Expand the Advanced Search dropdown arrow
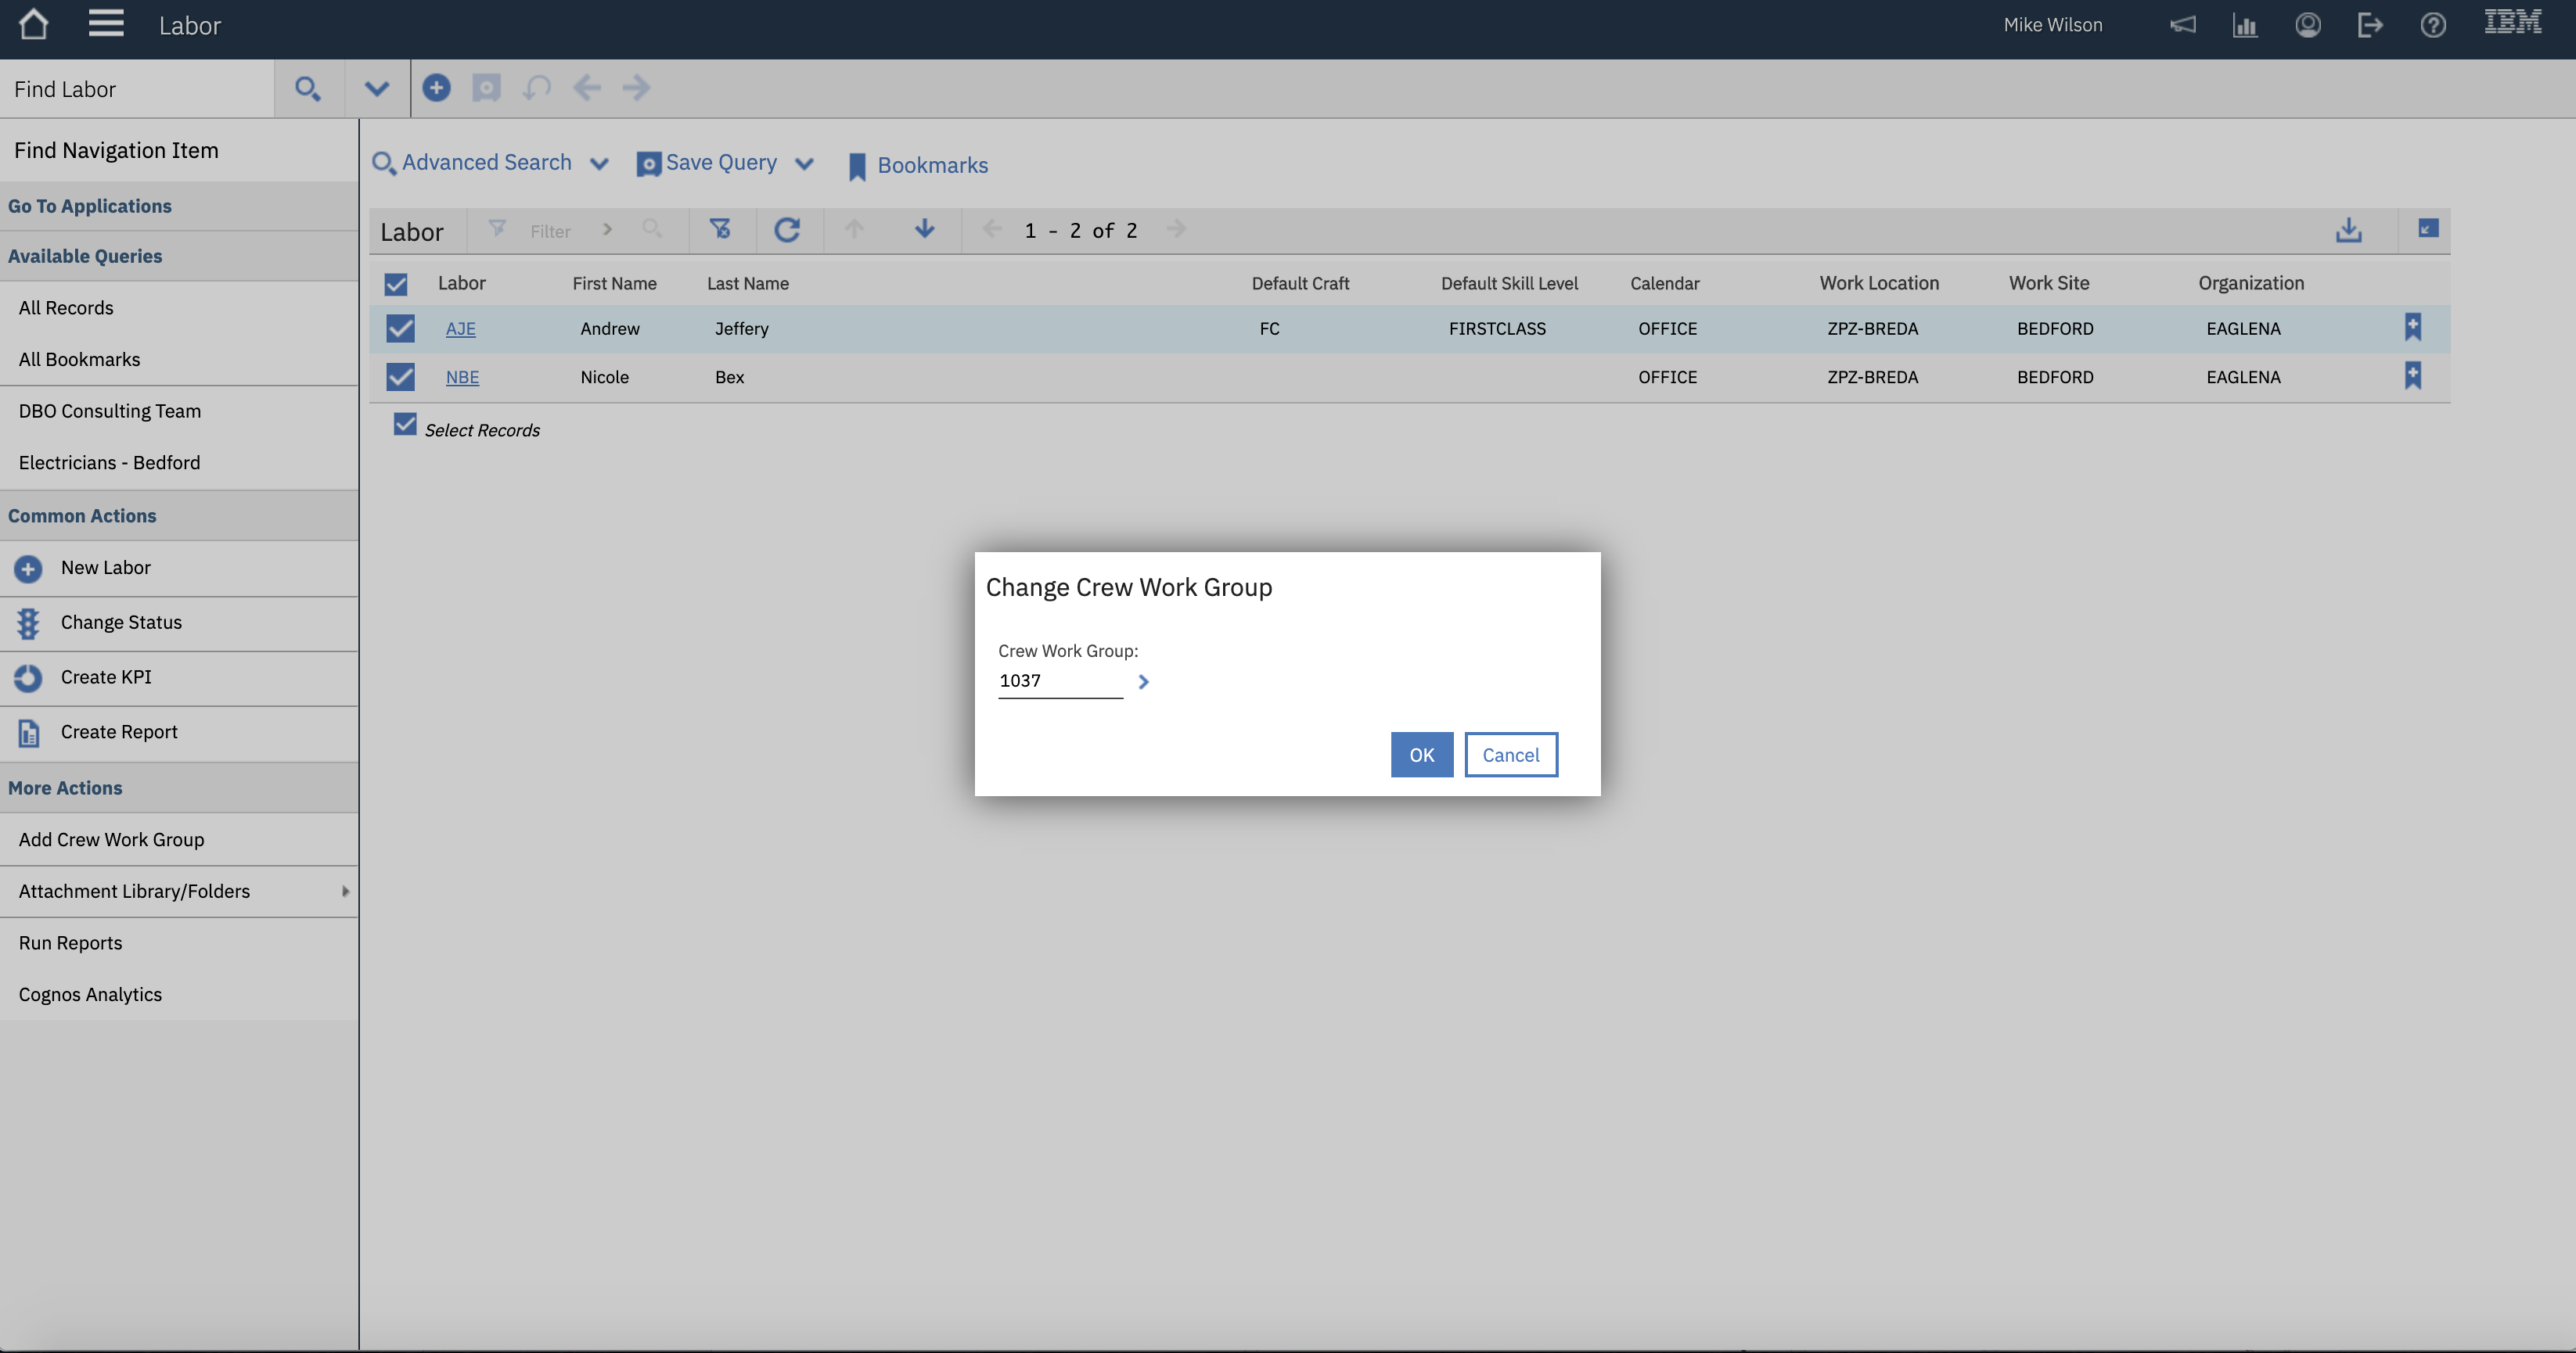 tap(599, 164)
